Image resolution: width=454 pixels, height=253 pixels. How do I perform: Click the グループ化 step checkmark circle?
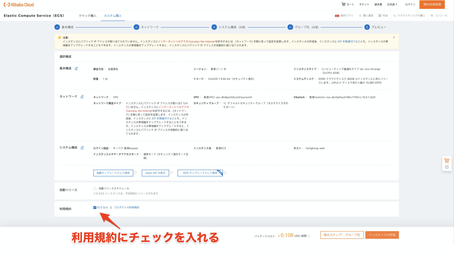[290, 27]
